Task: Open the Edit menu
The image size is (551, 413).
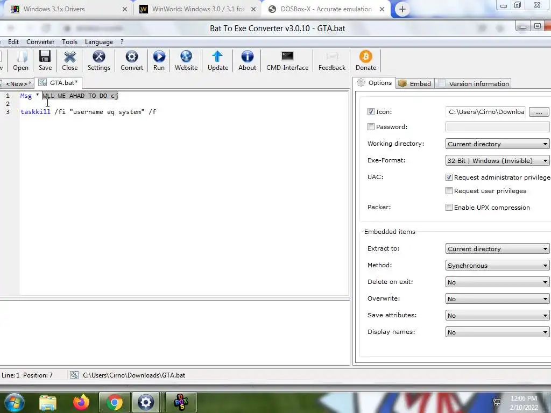Action: coord(13,42)
